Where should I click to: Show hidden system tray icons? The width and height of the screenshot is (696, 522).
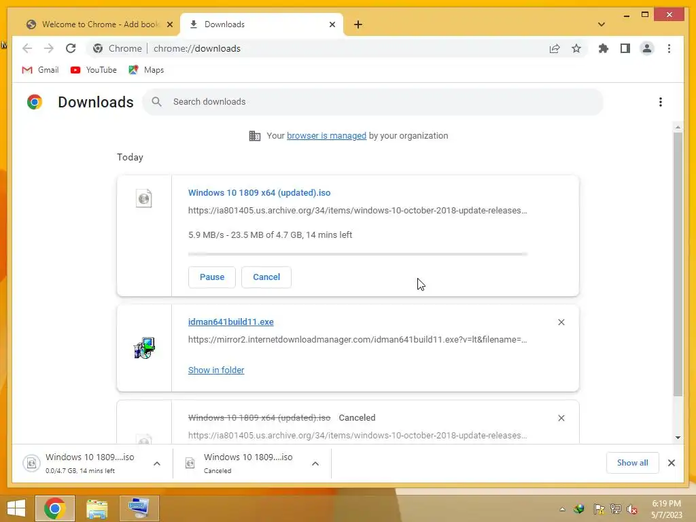(x=562, y=509)
